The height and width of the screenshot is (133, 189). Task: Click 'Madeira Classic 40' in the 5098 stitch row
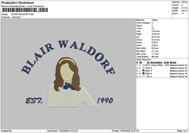179,74
